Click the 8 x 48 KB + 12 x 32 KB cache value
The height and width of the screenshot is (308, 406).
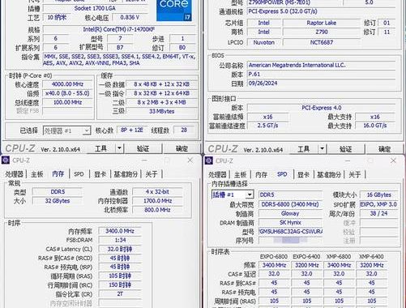[x=161, y=84]
